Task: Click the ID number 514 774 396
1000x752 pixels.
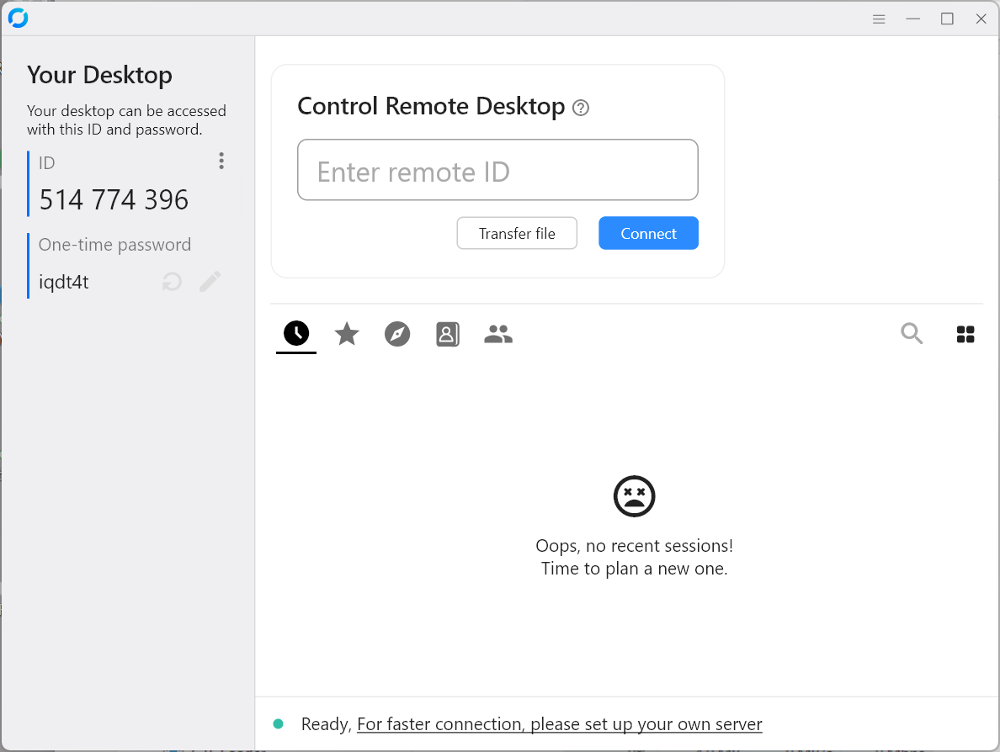Action: coord(114,200)
